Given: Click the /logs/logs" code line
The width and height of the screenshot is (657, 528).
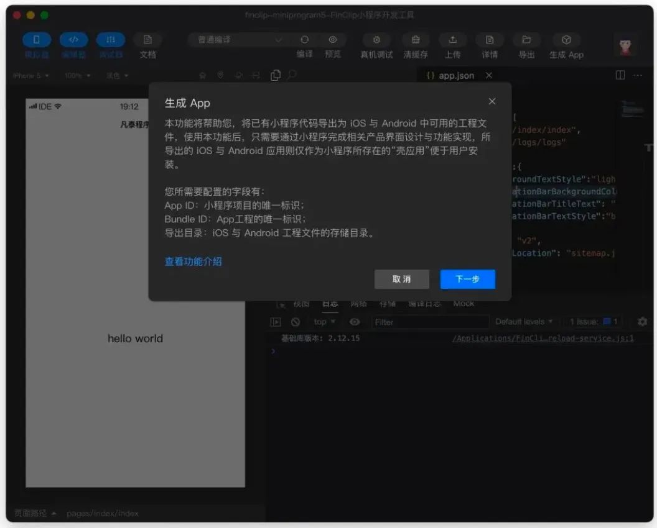Looking at the screenshot, I should 539,142.
